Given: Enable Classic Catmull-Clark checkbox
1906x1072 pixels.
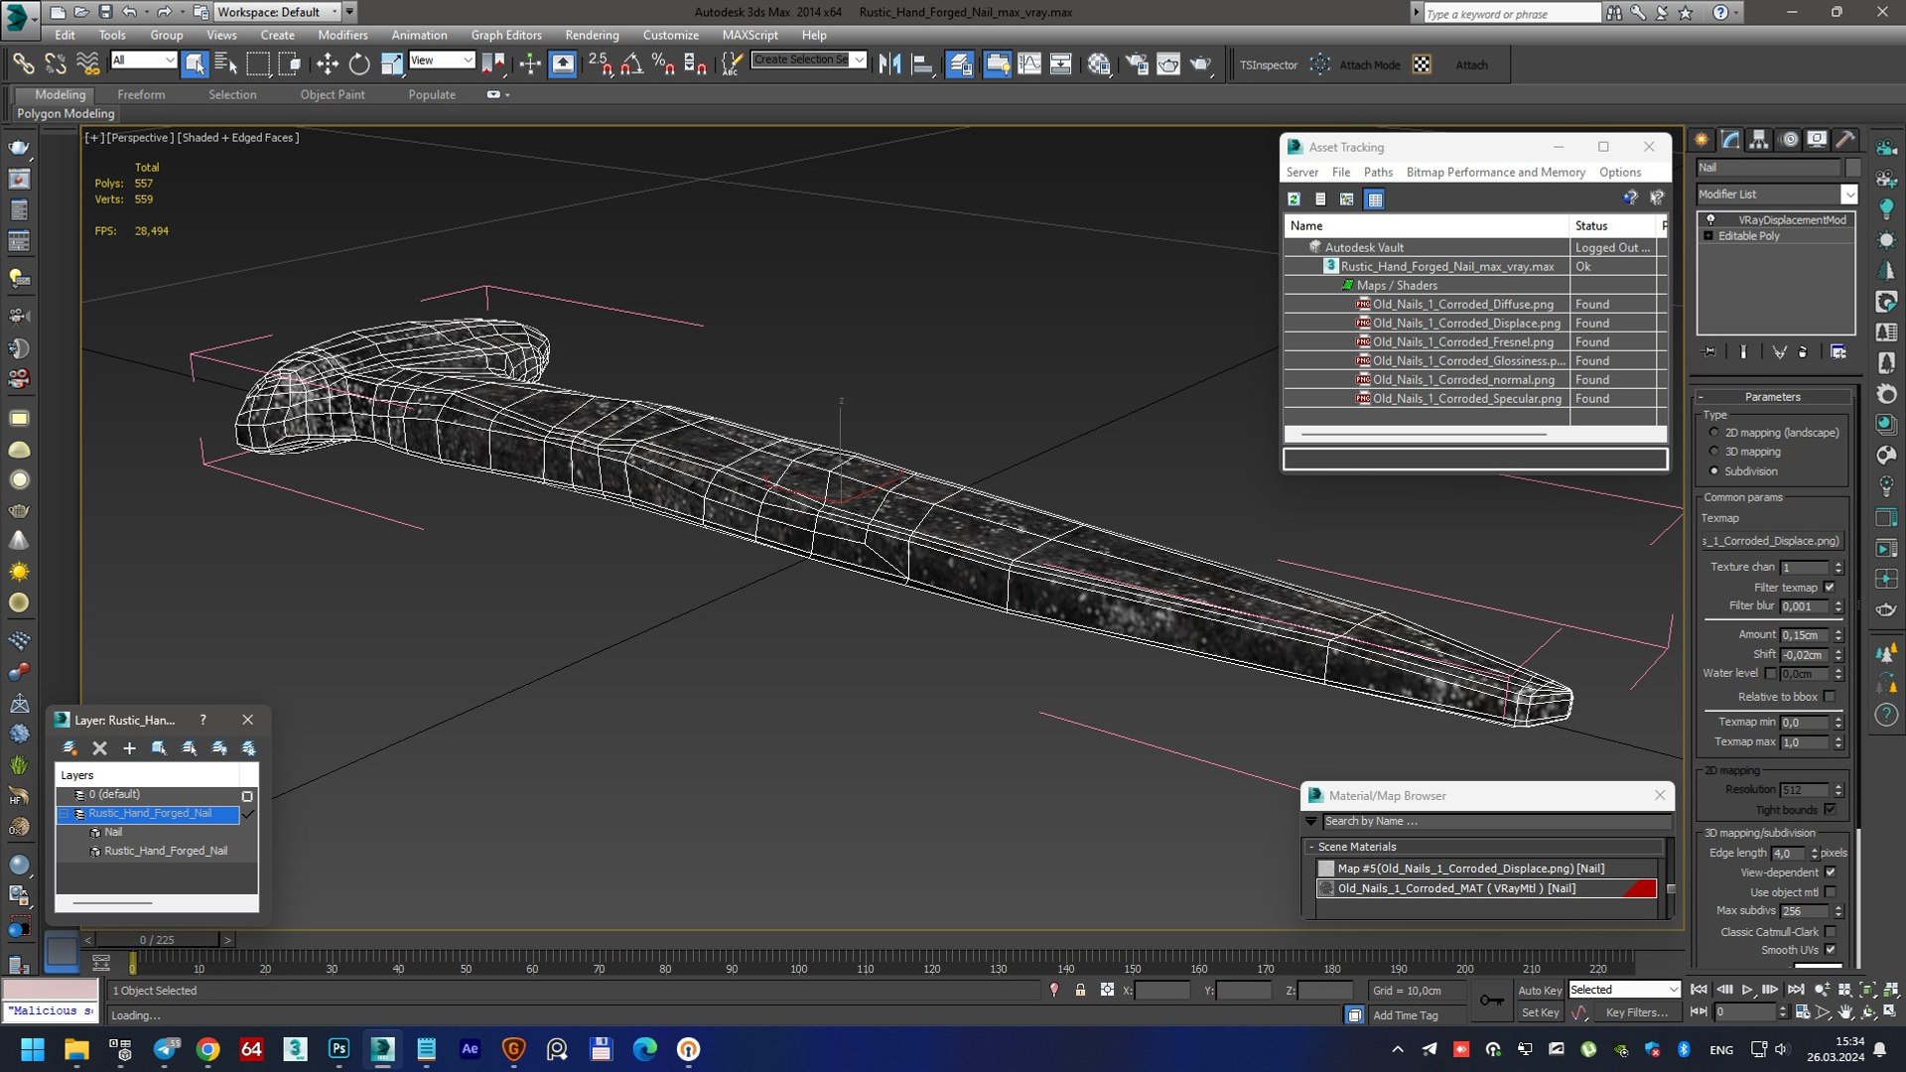Looking at the screenshot, I should click(x=1830, y=932).
